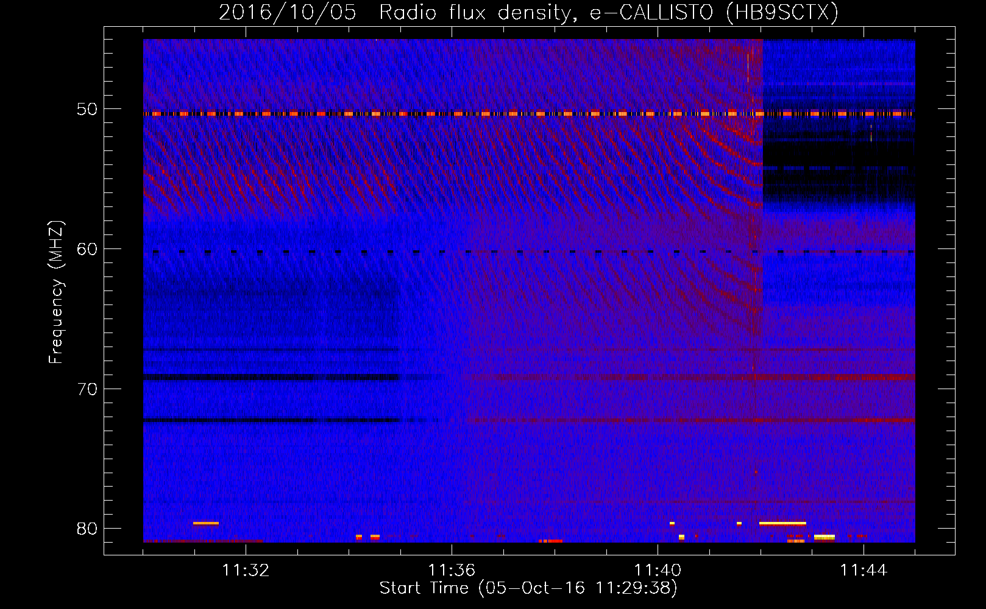986x609 pixels.
Task: Click the 11:40 time tick label
Action: pyautogui.click(x=658, y=570)
